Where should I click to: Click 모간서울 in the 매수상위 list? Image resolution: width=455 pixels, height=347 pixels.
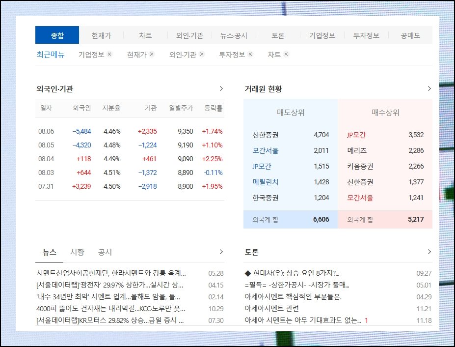pyautogui.click(x=360, y=198)
